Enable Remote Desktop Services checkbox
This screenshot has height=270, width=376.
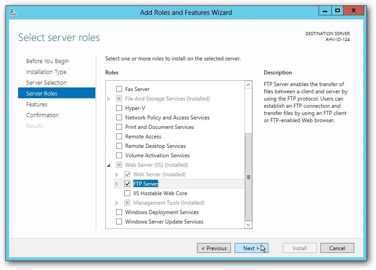pyautogui.click(x=119, y=146)
